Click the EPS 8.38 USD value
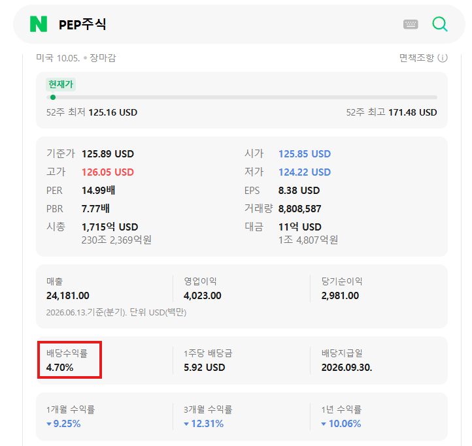Screen dimensions: 472x446 (x=299, y=191)
